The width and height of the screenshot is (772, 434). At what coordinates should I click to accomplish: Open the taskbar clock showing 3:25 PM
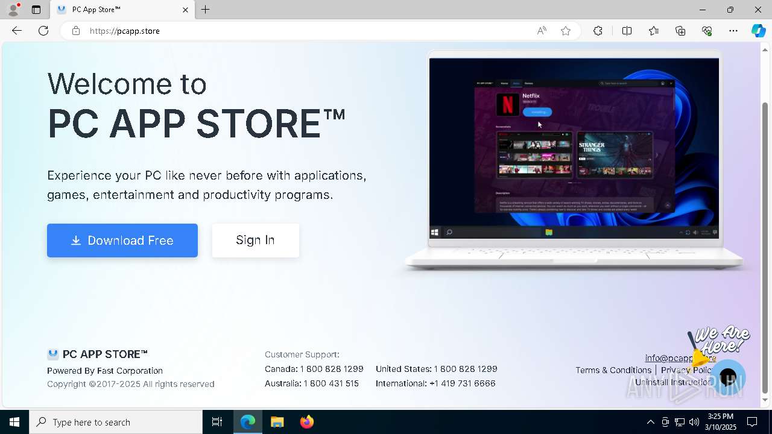tap(721, 422)
